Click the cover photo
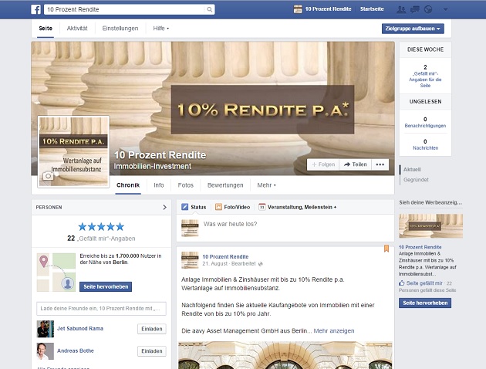486x369 pixels. [213, 109]
